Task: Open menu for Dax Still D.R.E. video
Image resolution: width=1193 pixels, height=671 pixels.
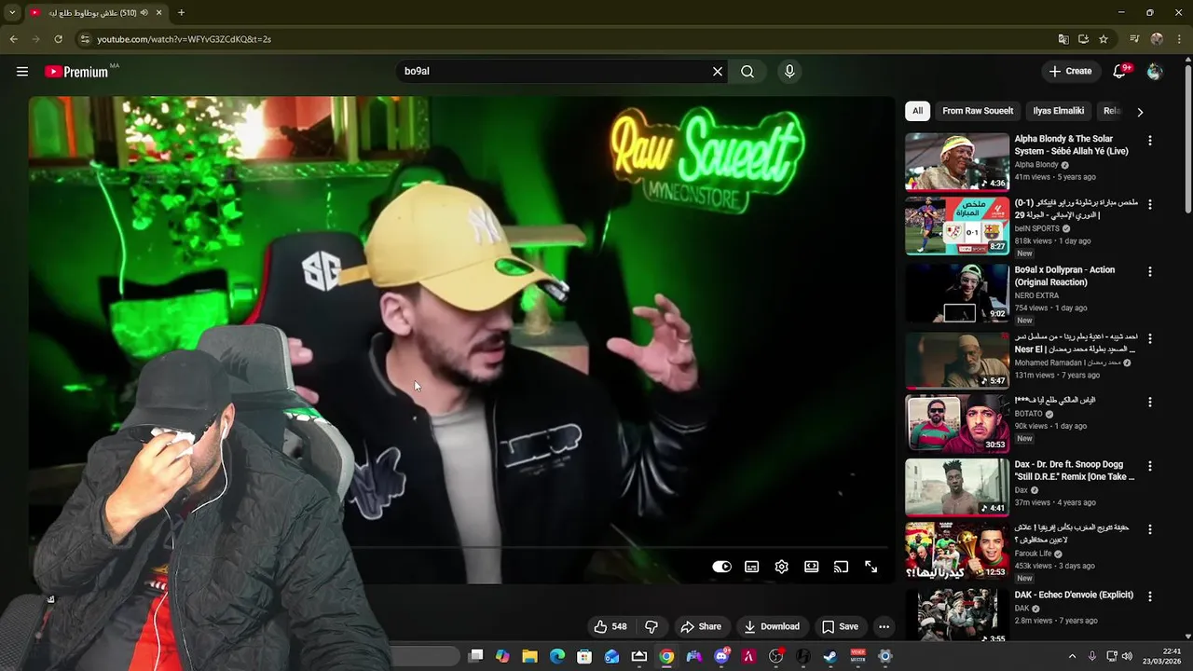Action: [x=1150, y=466]
